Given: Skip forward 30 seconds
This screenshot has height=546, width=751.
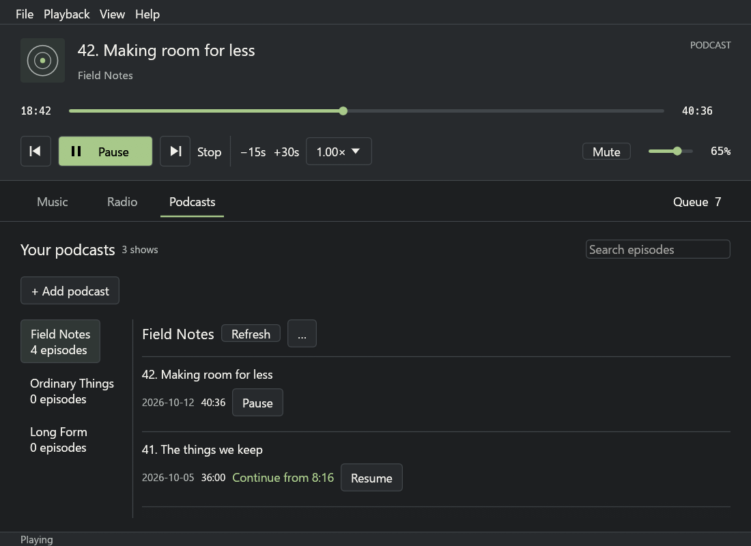Looking at the screenshot, I should (287, 152).
